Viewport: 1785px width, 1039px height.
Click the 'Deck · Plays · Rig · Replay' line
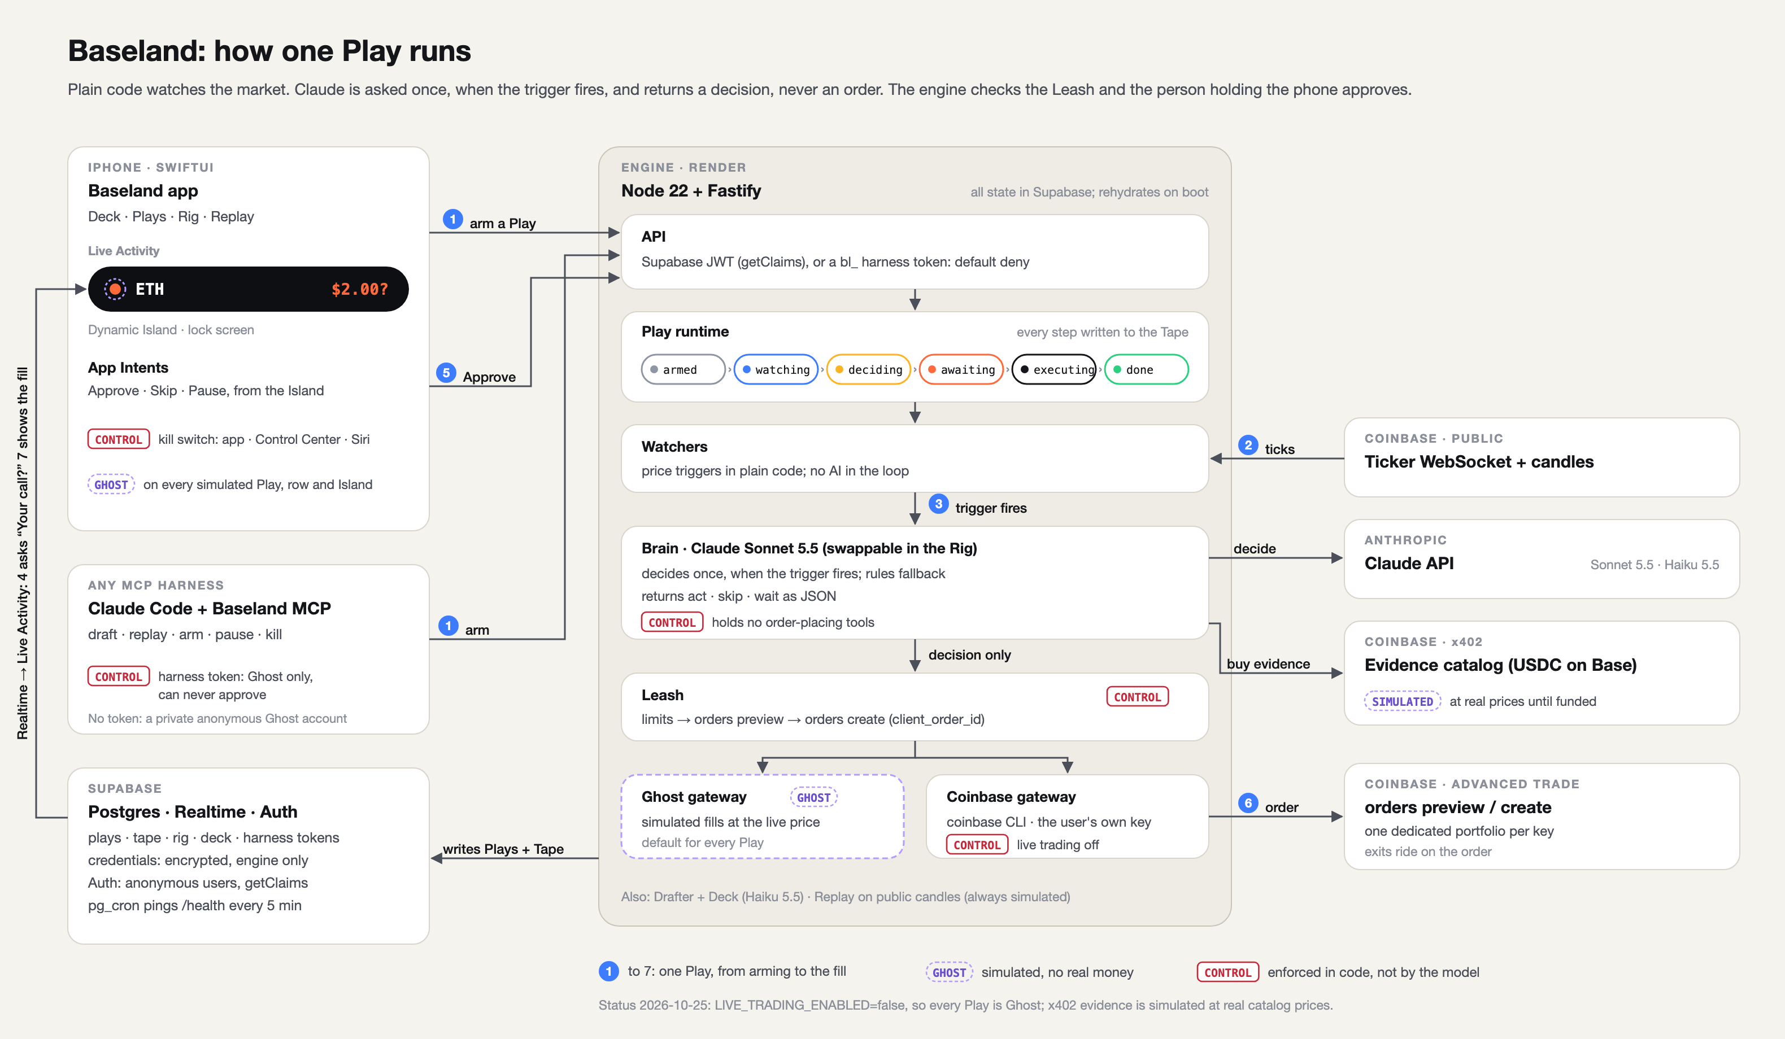coord(171,217)
